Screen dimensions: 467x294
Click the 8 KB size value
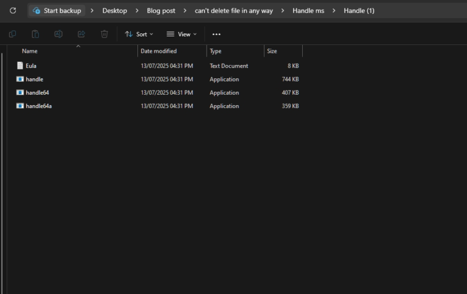293,66
